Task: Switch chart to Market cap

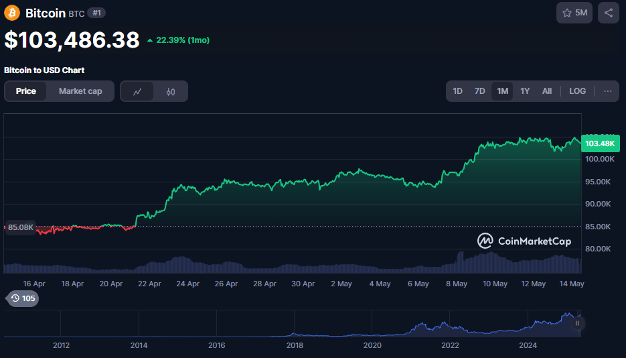Action: click(x=80, y=91)
